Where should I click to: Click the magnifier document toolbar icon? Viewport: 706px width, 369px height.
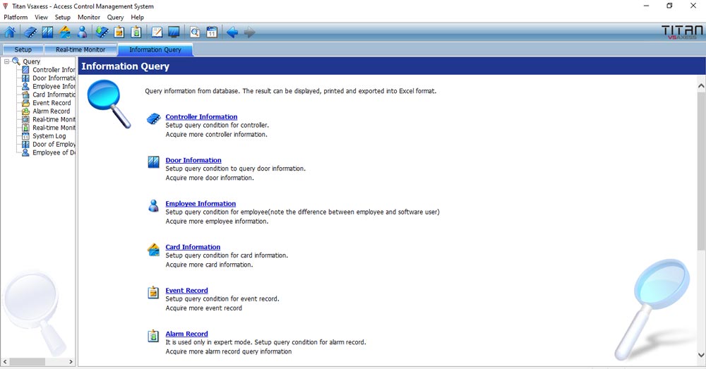[x=195, y=32]
